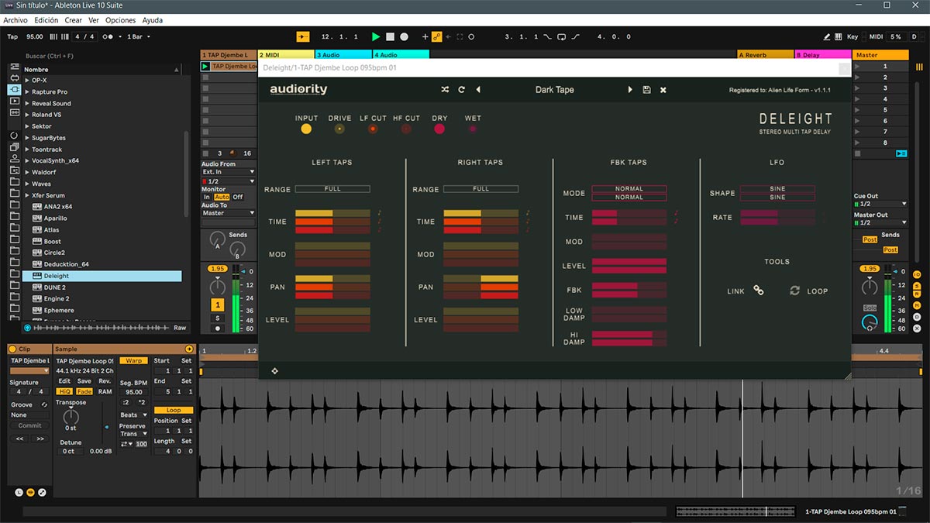Save preset using floppy disk icon
This screenshot has width=930, height=523.
tap(647, 90)
